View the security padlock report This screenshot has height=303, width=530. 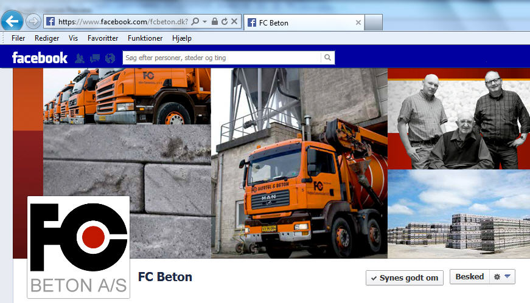click(214, 22)
